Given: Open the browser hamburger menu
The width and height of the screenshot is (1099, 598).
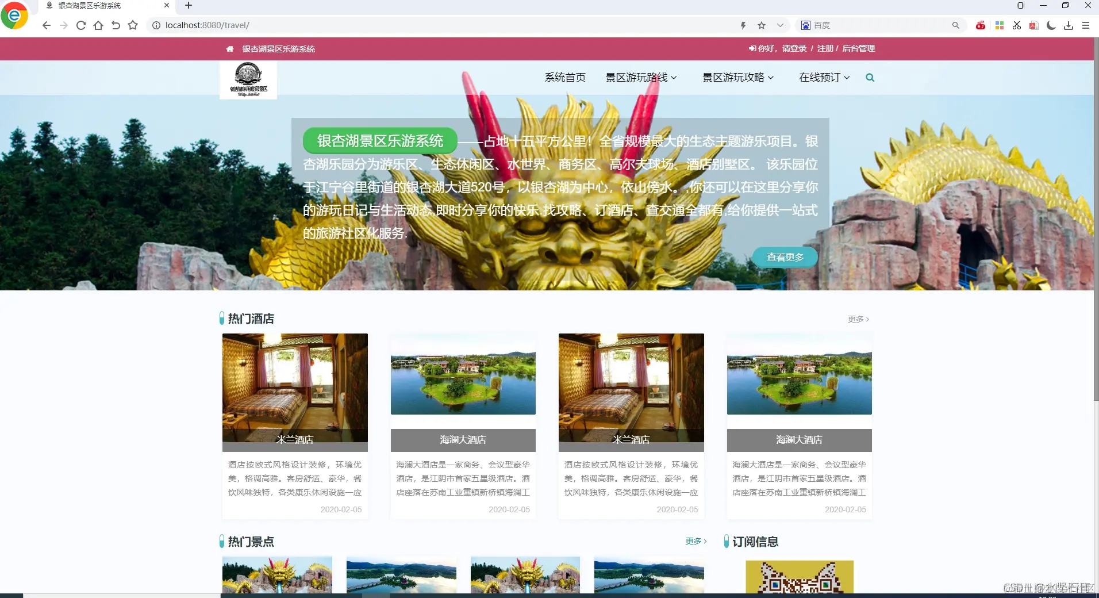Looking at the screenshot, I should 1086,25.
